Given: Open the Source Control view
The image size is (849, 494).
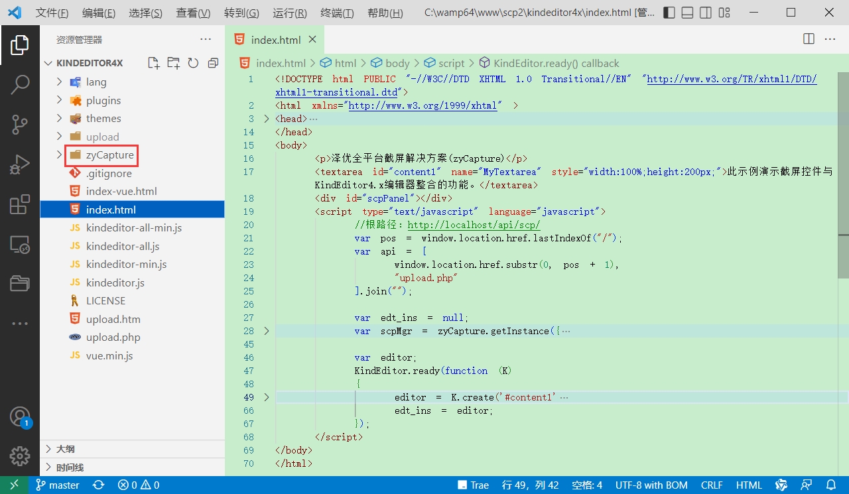Looking at the screenshot, I should pos(20,124).
